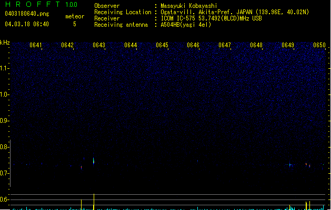Click the Receiving antenna field label

[x=121, y=25]
